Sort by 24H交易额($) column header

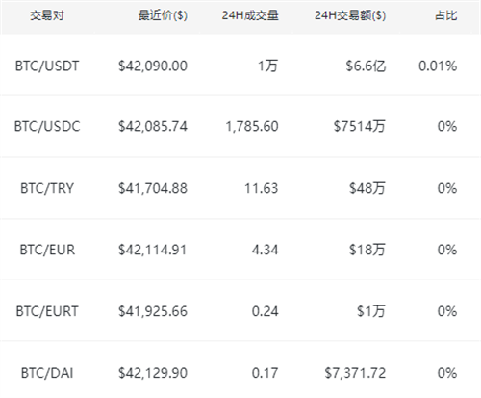[x=350, y=15]
